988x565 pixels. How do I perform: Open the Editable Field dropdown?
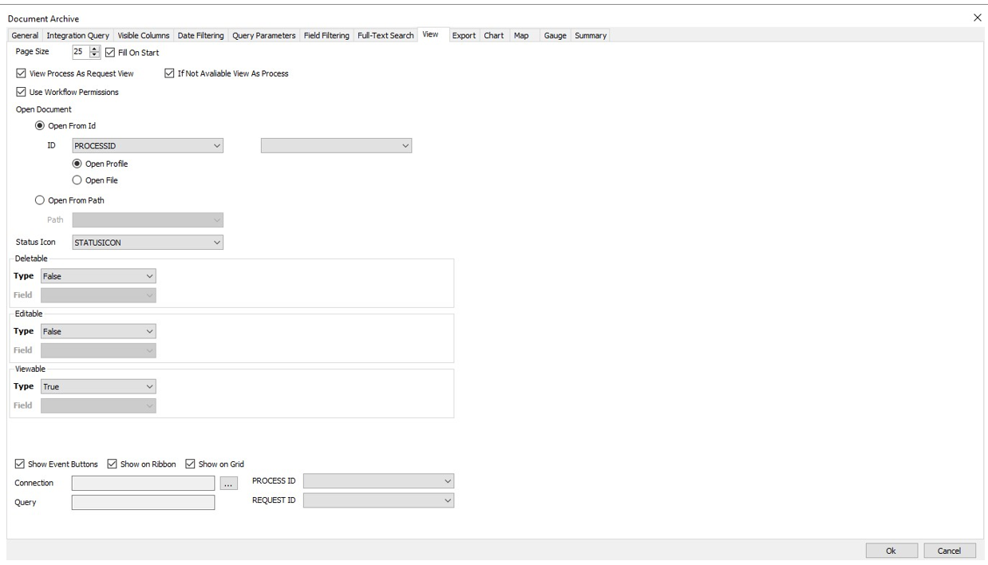click(x=98, y=350)
